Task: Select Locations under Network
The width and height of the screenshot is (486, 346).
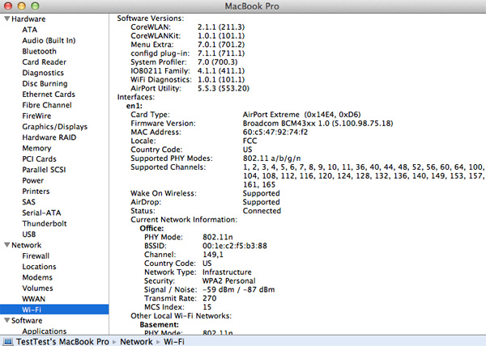Action: [39, 267]
